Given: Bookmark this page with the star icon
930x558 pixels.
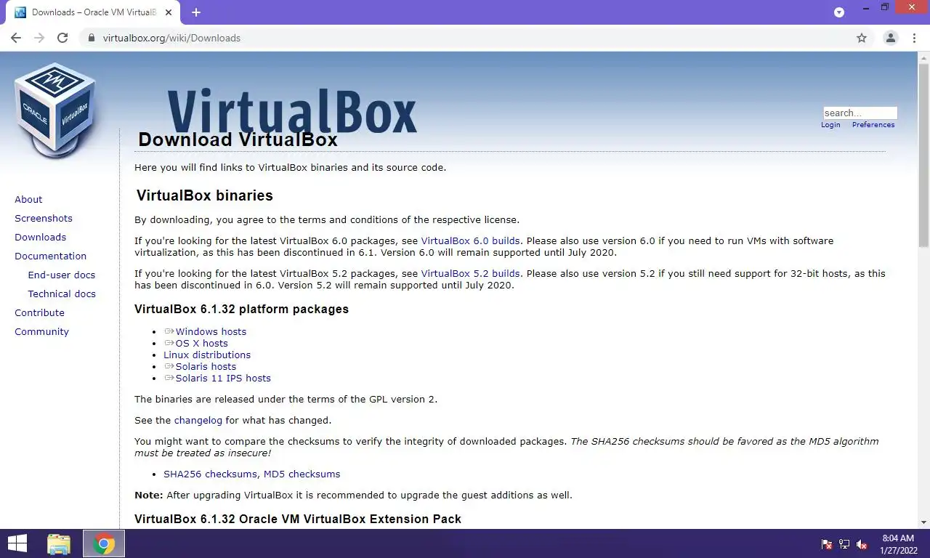Looking at the screenshot, I should click(x=862, y=38).
